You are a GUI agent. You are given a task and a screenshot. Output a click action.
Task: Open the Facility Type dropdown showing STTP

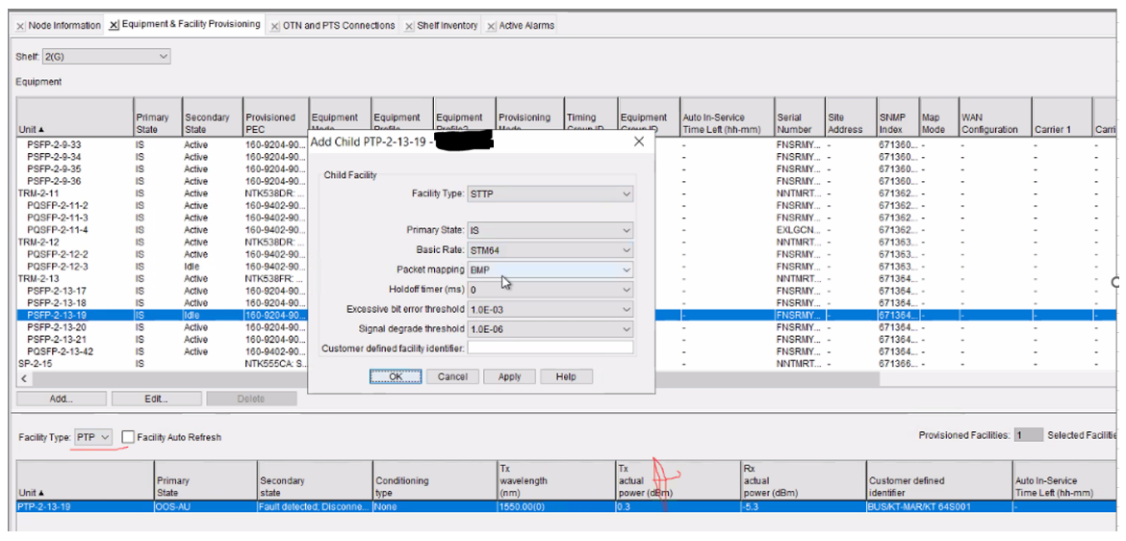pyautogui.click(x=550, y=194)
